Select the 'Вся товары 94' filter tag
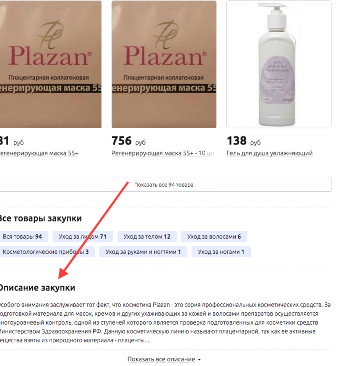 click(24, 237)
